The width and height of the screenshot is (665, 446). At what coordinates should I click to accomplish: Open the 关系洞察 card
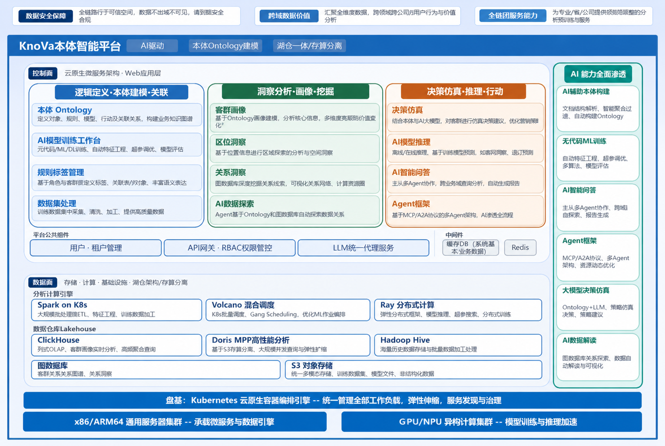(294, 178)
